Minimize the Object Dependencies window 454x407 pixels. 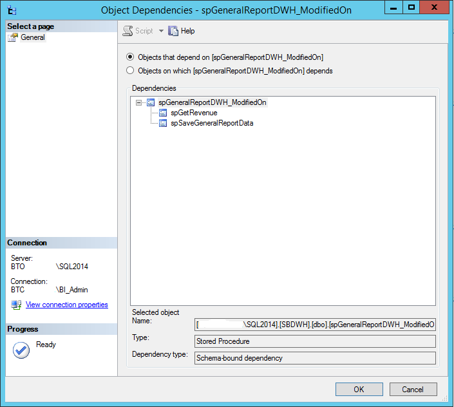(x=393, y=8)
